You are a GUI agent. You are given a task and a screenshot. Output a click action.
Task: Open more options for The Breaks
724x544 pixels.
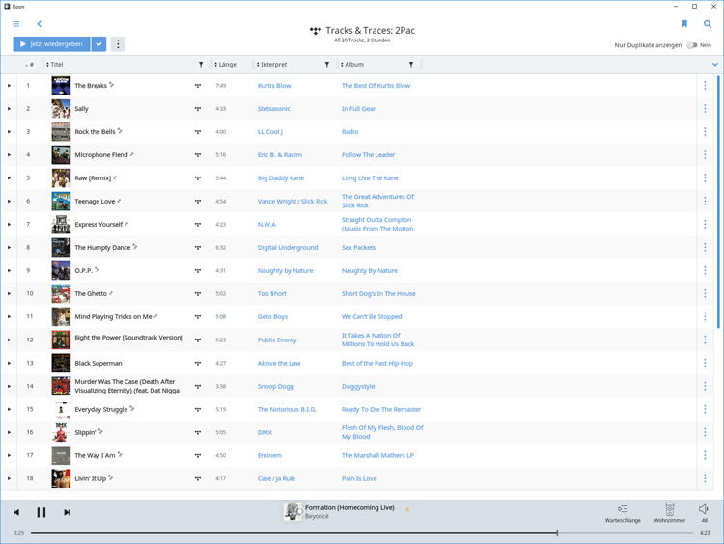705,85
